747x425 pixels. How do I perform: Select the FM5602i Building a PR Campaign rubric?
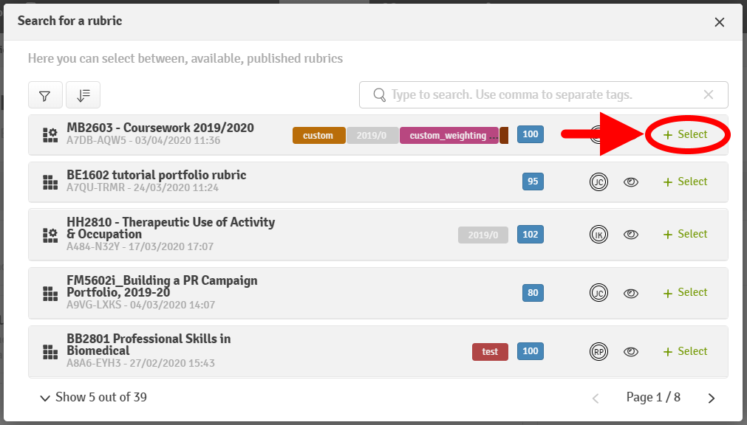tap(686, 292)
